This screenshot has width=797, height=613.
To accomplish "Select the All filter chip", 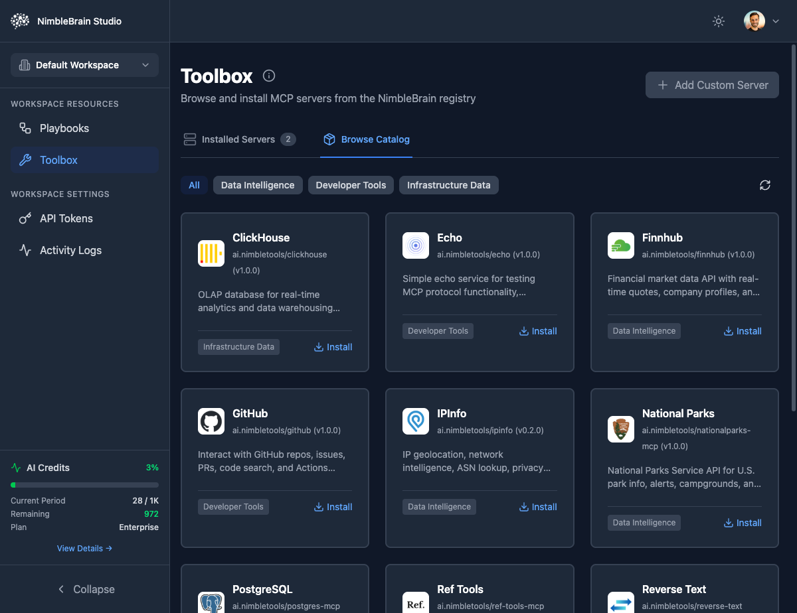I will point(194,185).
